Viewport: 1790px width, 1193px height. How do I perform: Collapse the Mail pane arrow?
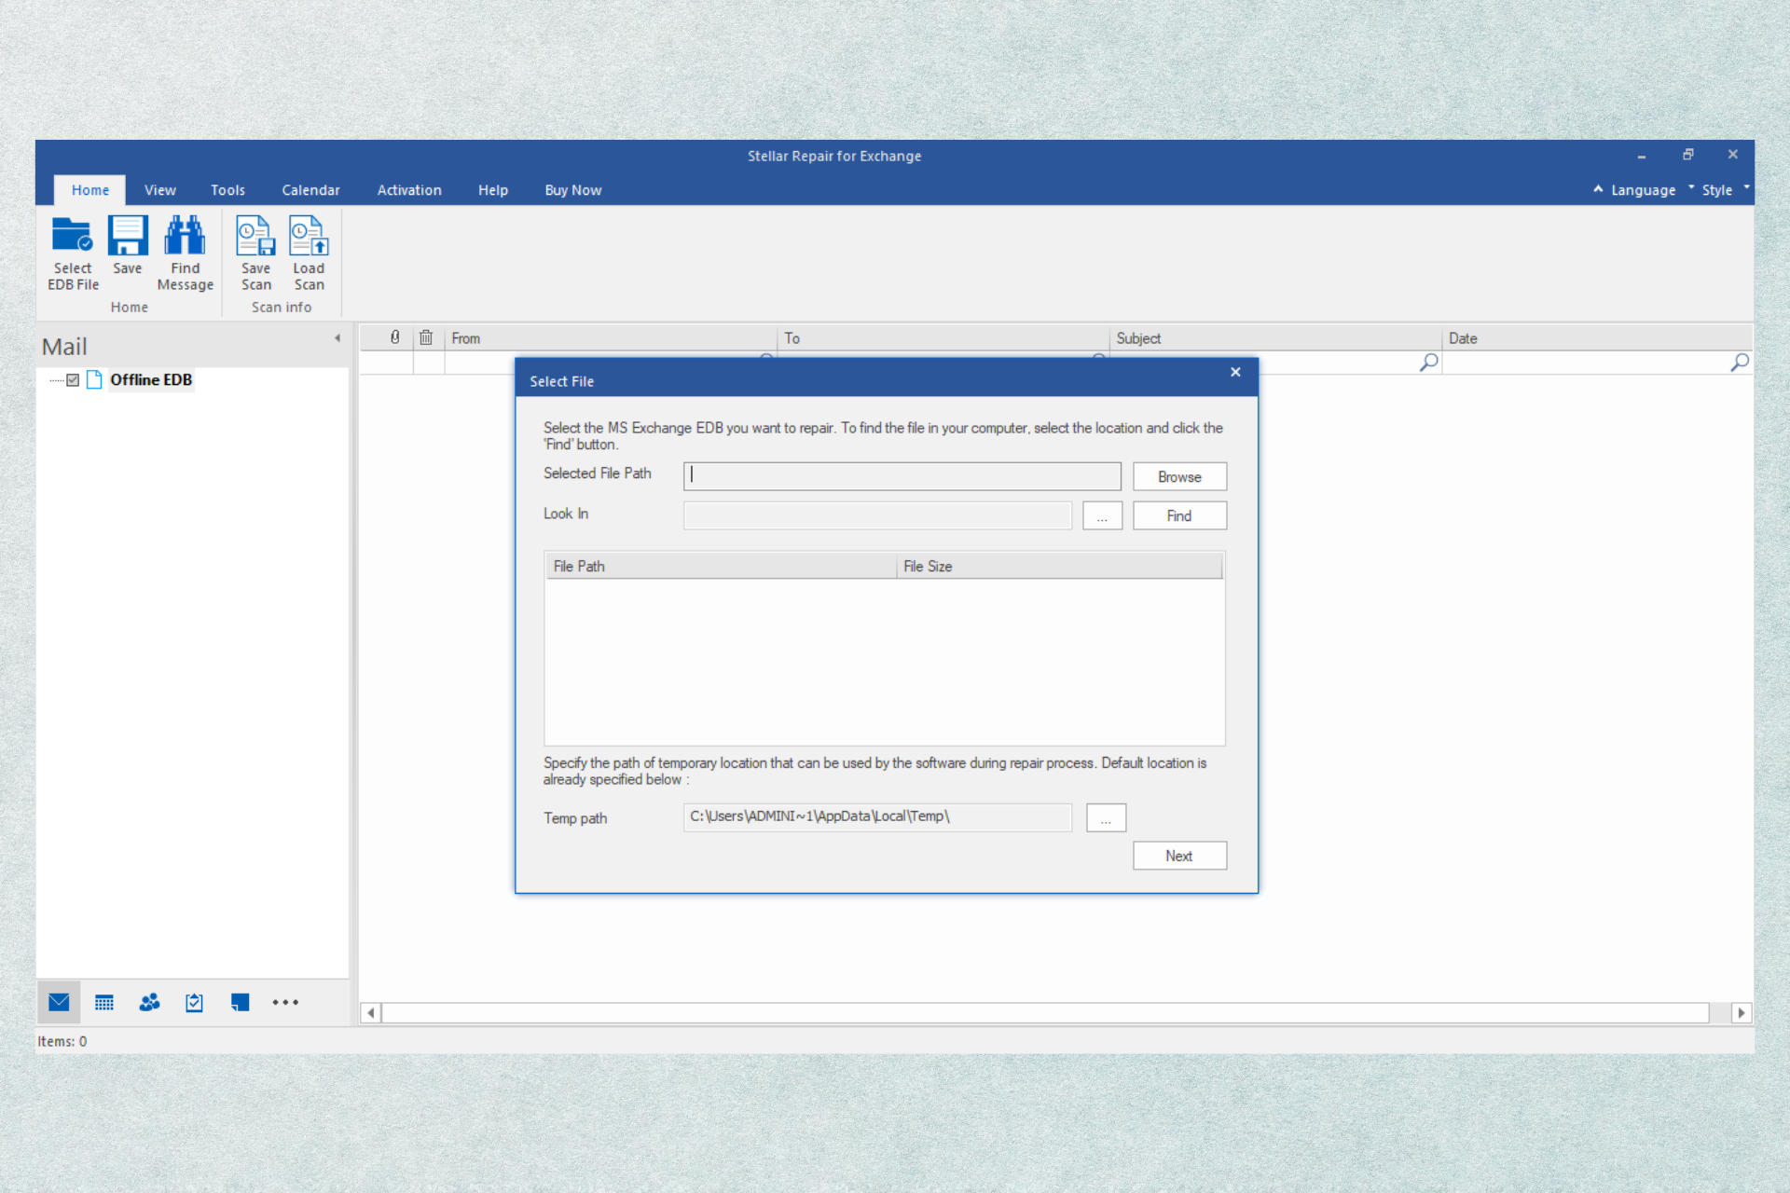tap(337, 338)
